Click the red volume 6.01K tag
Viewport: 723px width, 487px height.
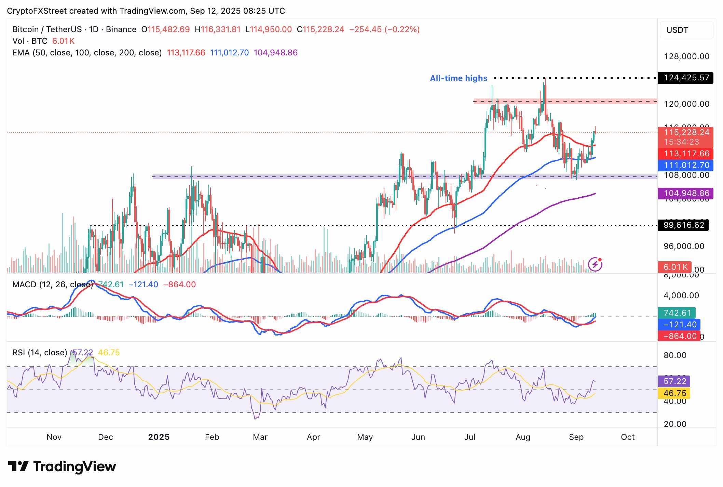(x=675, y=267)
